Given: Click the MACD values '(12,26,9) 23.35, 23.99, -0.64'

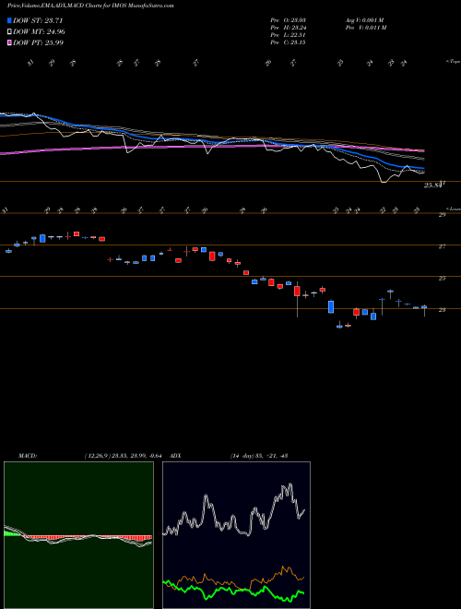Looking at the screenshot, I should coord(123,456).
